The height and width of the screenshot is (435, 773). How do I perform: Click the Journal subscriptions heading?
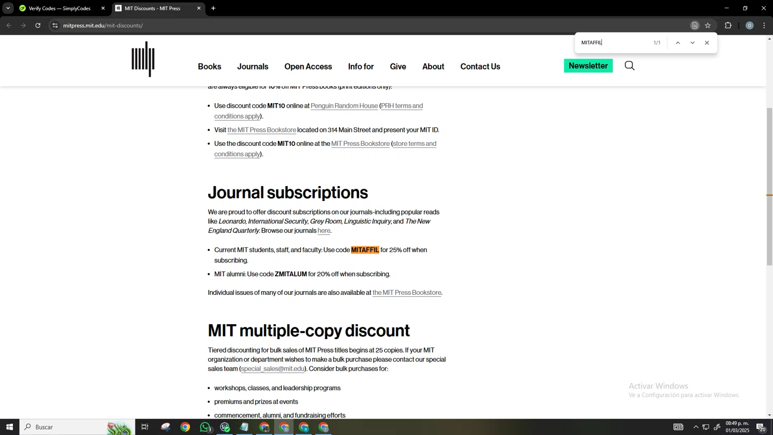pos(288,193)
